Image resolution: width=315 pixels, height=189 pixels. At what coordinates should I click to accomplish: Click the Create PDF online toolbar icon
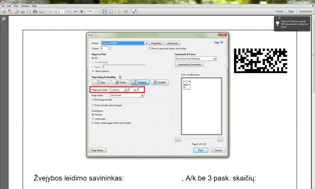4,11
